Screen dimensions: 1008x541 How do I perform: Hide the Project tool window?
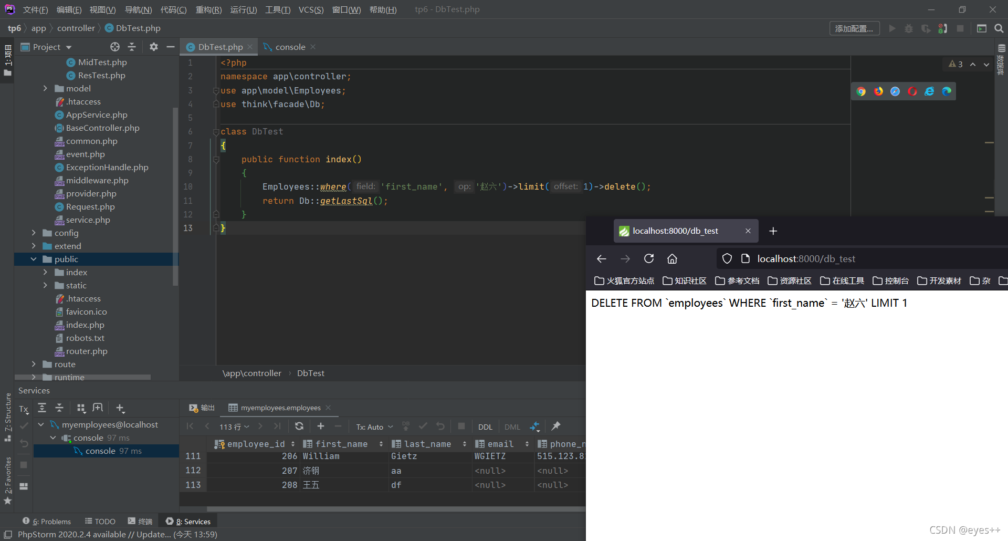click(170, 47)
